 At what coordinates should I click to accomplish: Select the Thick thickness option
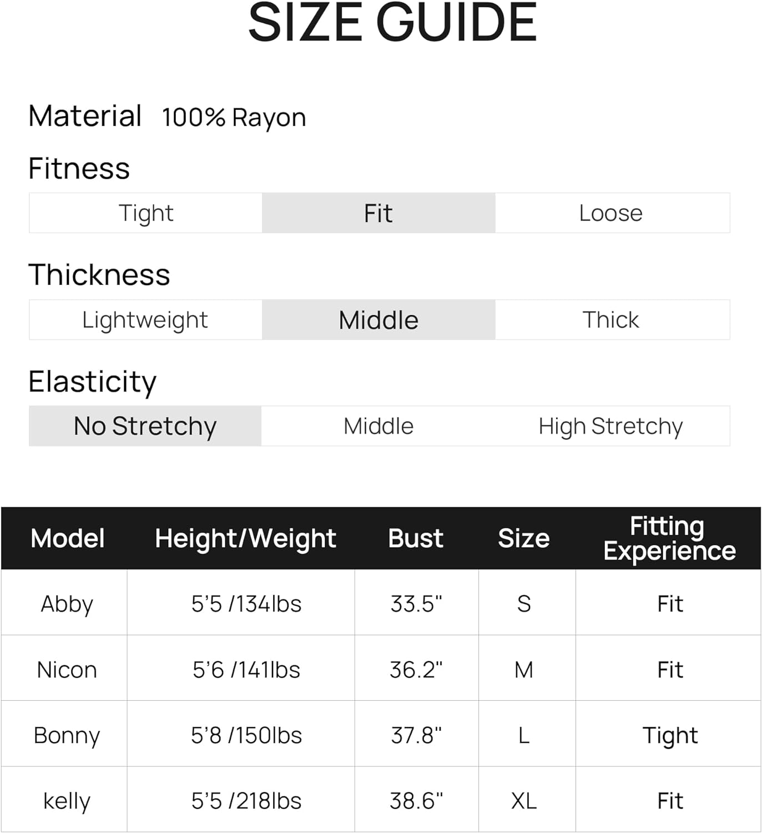pos(611,320)
